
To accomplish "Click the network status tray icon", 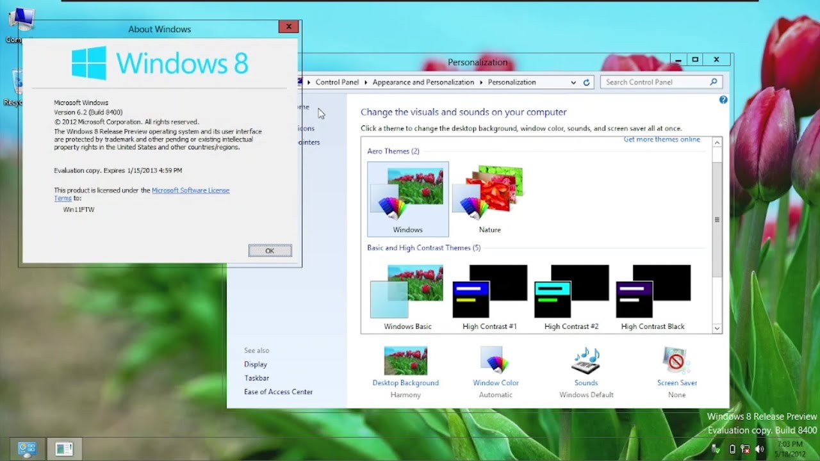I will pos(745,449).
